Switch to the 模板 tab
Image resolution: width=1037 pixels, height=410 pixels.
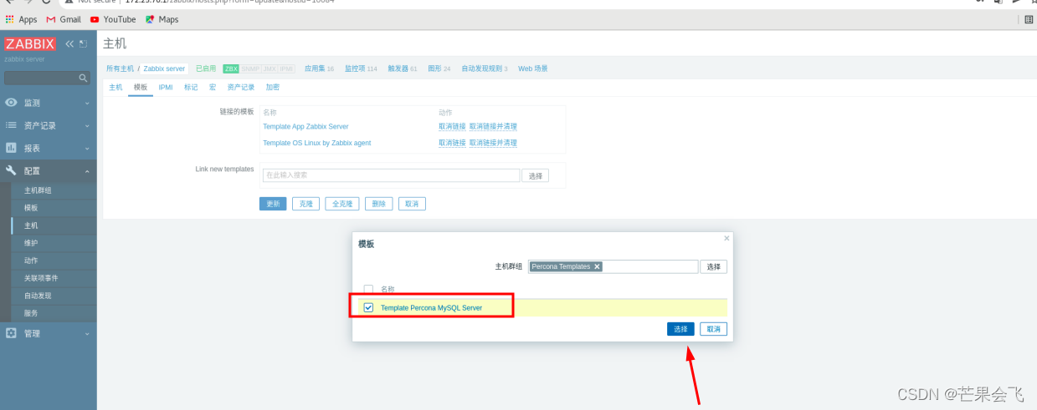point(141,87)
